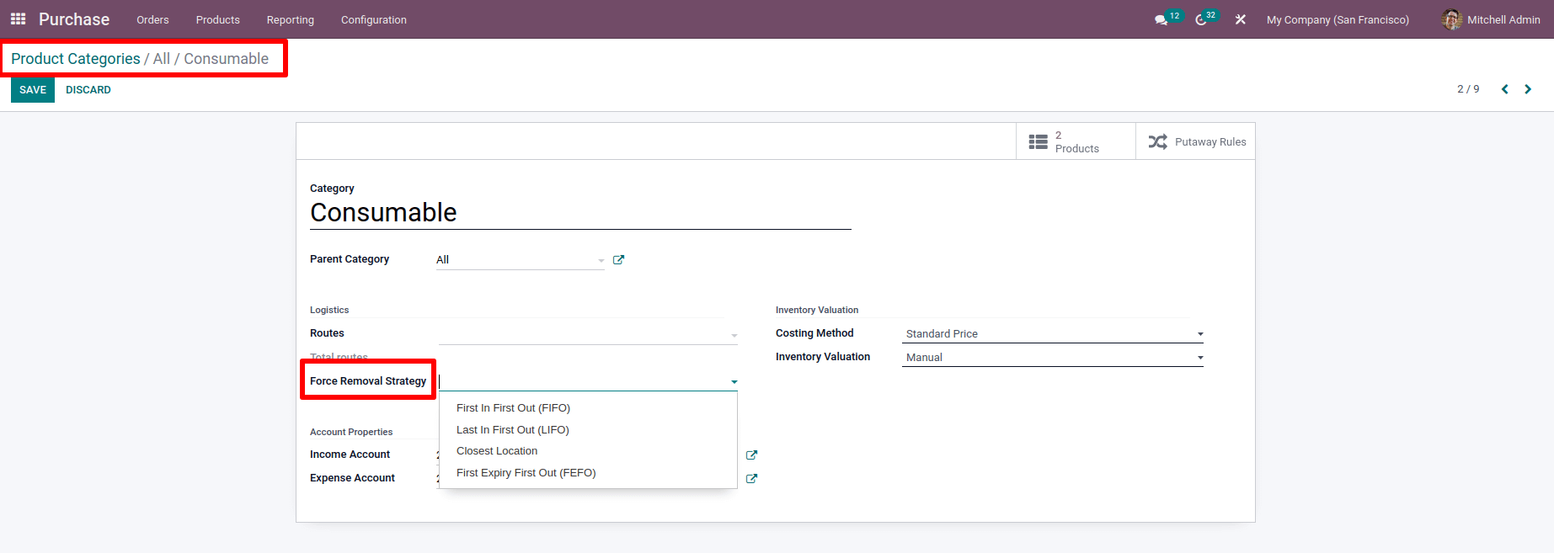Image resolution: width=1554 pixels, height=553 pixels.
Task: Open the activities clock icon with badge 32
Action: coord(1201,19)
